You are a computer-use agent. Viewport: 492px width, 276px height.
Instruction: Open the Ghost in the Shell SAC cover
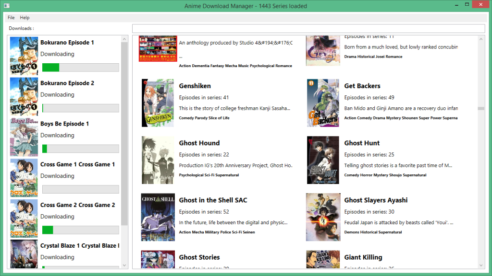click(158, 217)
